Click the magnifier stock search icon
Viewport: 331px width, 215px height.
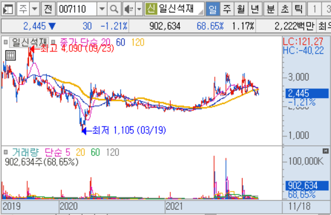click(x=114, y=9)
